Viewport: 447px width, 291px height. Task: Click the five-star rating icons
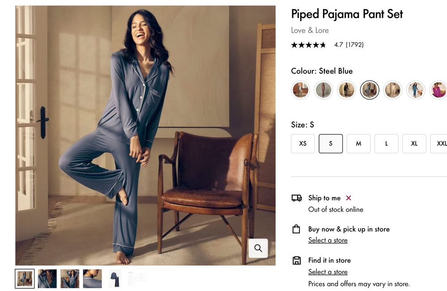[x=308, y=45]
